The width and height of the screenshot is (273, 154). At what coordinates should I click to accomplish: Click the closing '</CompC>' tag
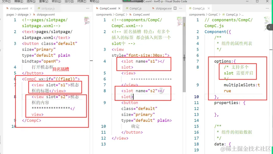click(32, 121)
